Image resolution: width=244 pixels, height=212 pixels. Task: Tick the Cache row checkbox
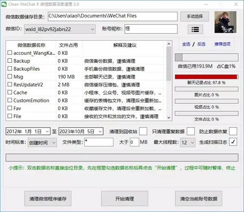click(x=10, y=92)
